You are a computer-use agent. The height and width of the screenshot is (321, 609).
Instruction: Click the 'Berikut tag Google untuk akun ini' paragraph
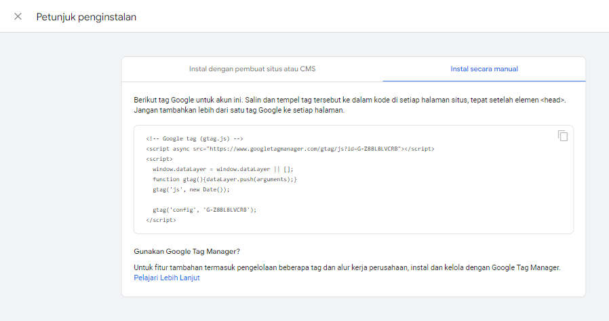pos(349,105)
